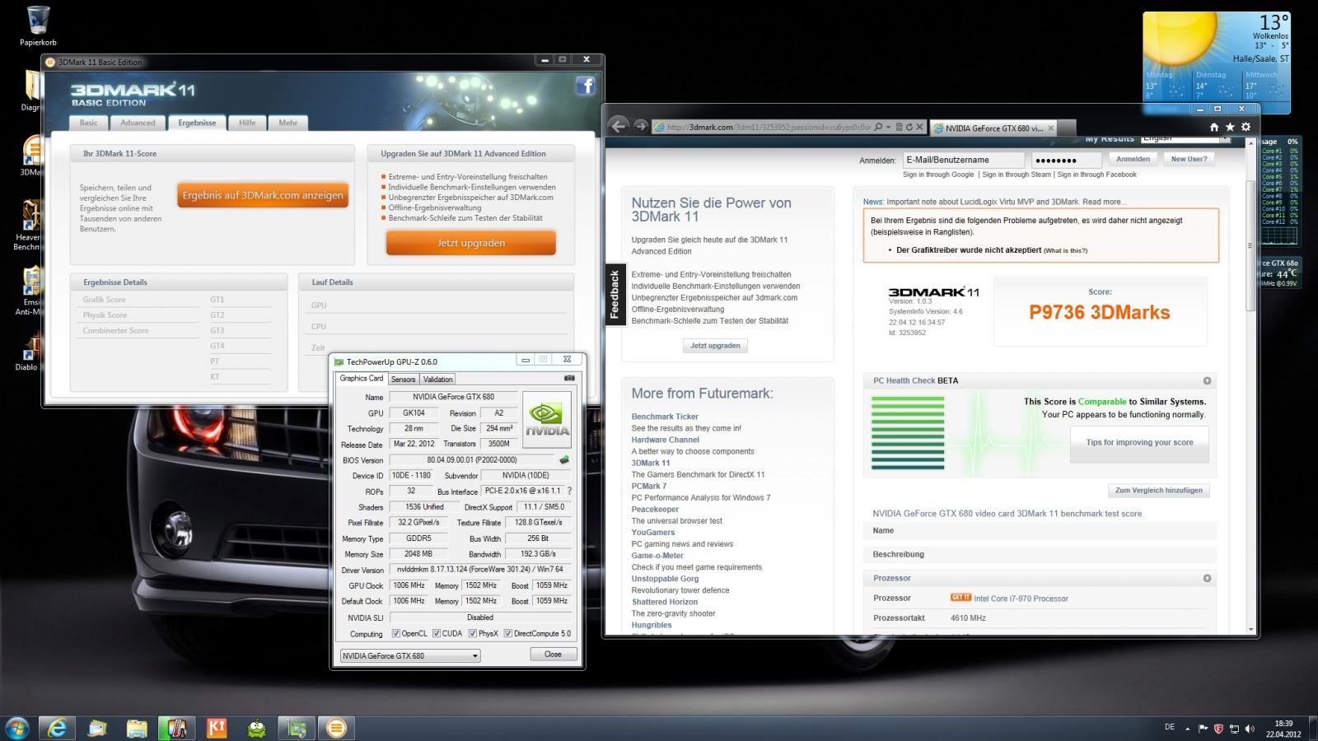Click the NVIDIA logo in GPU-Z
Image resolution: width=1318 pixels, height=741 pixels.
click(x=547, y=418)
